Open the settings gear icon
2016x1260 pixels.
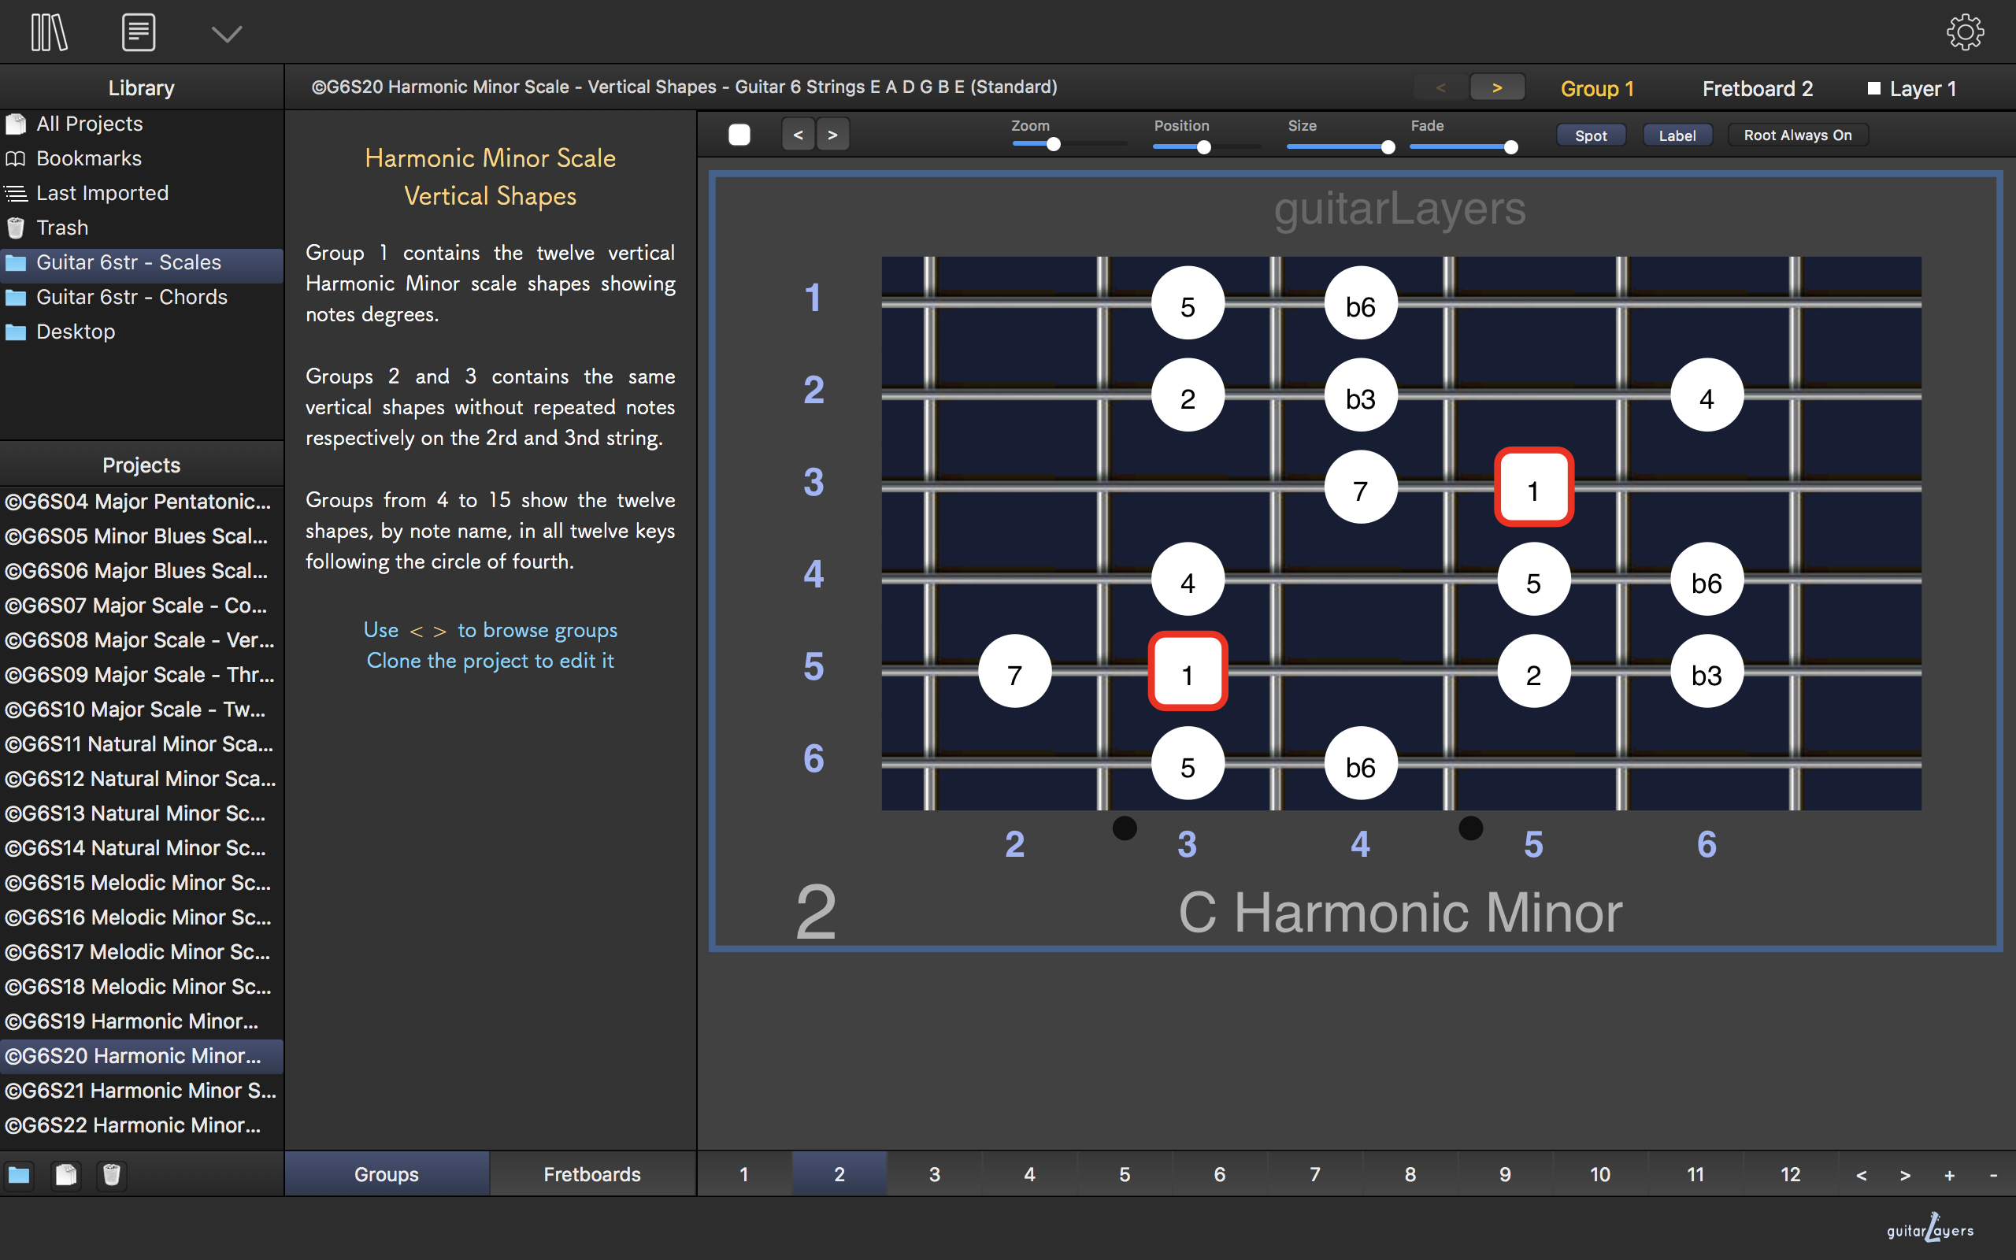(x=1964, y=33)
